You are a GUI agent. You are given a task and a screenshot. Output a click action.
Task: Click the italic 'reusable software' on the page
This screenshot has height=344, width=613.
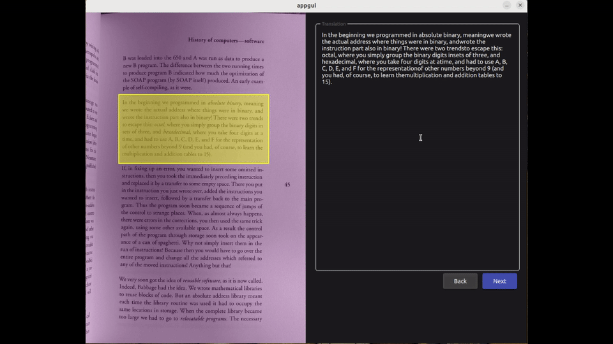pyautogui.click(x=202, y=280)
